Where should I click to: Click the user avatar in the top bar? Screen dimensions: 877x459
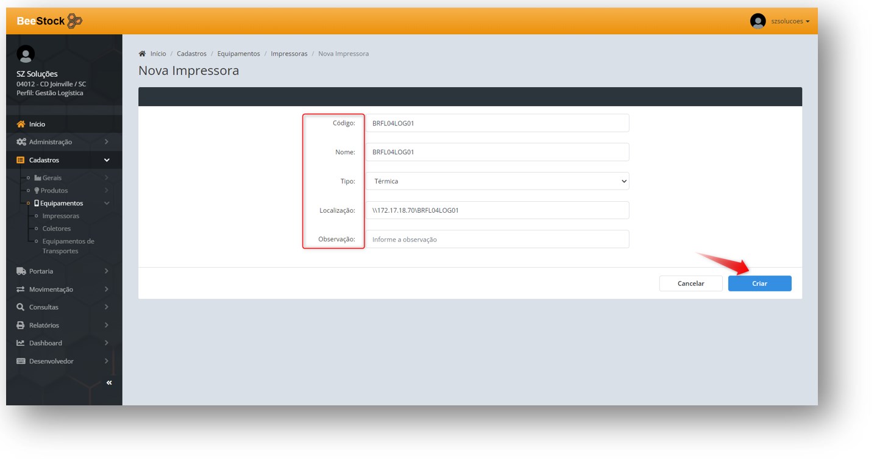point(758,21)
